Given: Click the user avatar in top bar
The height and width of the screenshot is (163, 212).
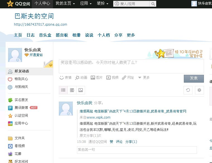Looking at the screenshot, I should point(194,4).
